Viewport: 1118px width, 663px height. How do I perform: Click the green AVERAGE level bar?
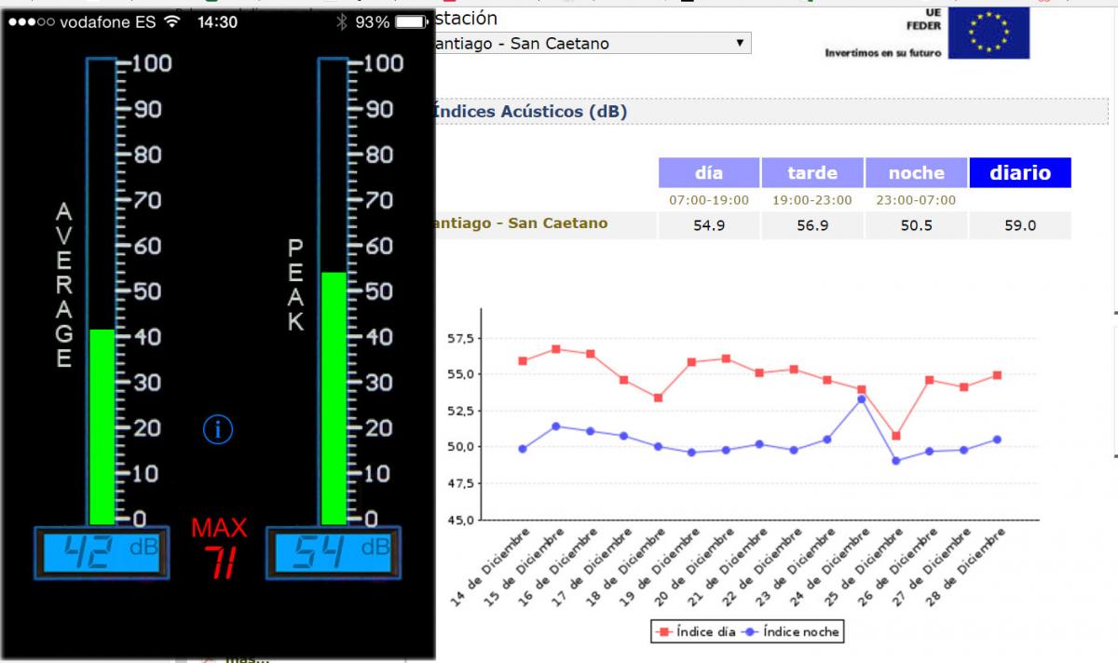point(102,426)
